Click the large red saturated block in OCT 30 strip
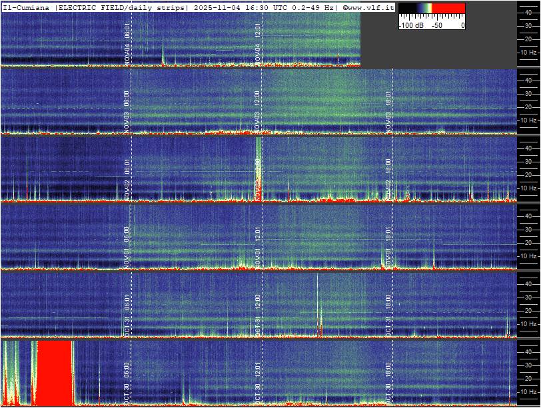 (54, 371)
